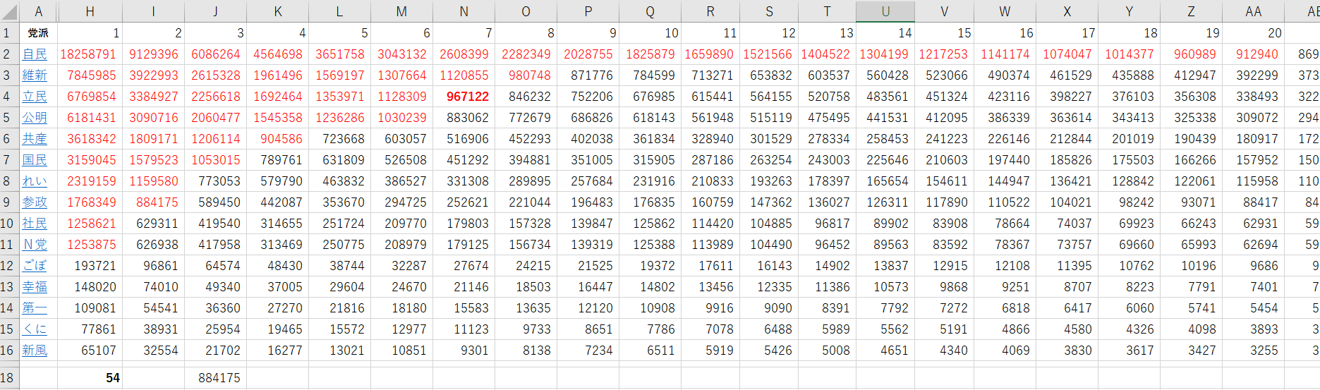Click the 維新 link in column A

tap(35, 75)
